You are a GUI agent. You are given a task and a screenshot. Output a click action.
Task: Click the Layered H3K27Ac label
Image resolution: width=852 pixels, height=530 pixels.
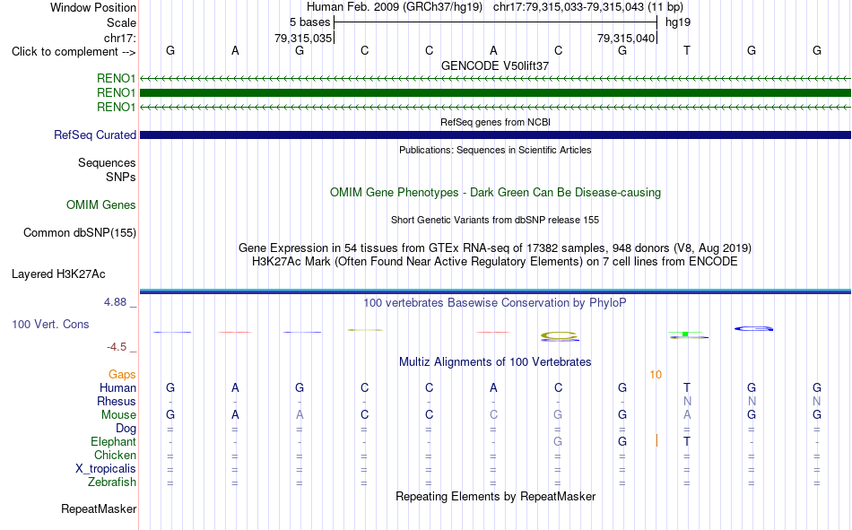pos(58,274)
